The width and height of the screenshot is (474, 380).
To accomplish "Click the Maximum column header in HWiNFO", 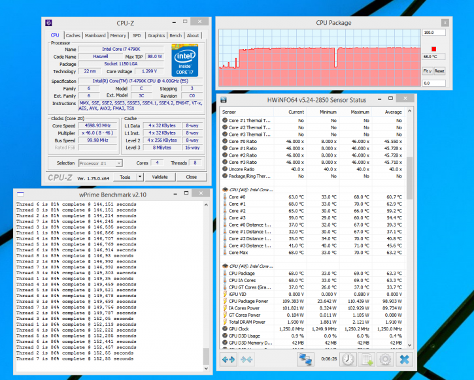I will coord(355,112).
